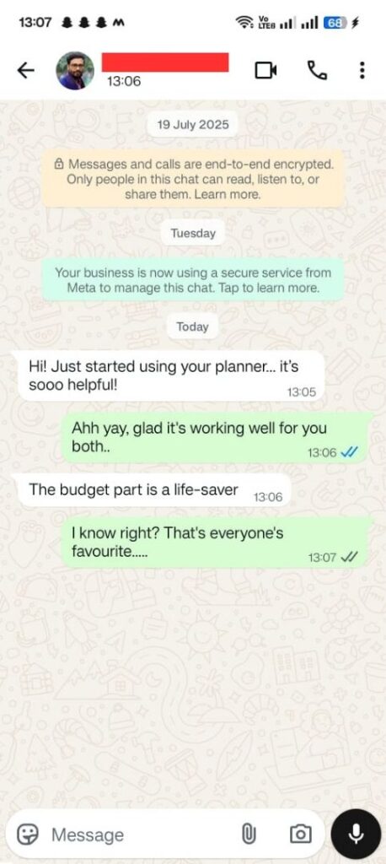Viewport: 386px width, 864px height.
Task: Select the 'I know right?' sent message
Action: pyautogui.click(x=214, y=543)
